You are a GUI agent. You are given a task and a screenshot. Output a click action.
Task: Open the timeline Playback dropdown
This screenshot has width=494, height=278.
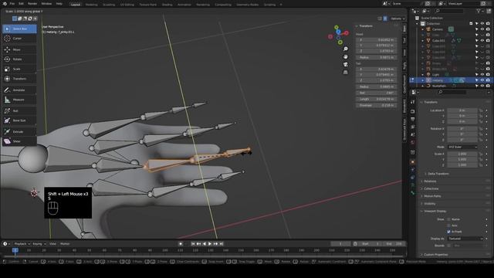22,244
